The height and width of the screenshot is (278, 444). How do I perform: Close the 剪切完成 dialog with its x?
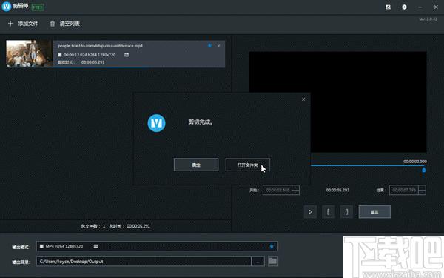303,99
